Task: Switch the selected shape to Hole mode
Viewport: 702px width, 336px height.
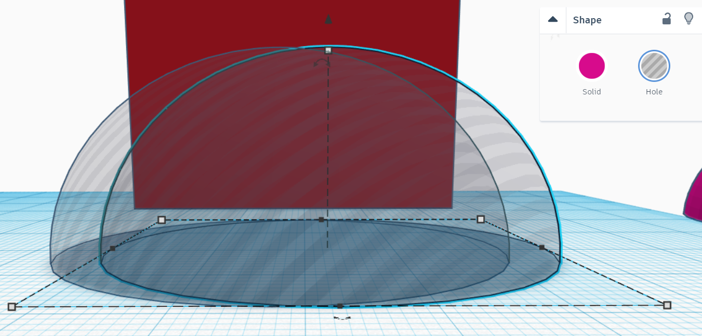Action: (654, 66)
